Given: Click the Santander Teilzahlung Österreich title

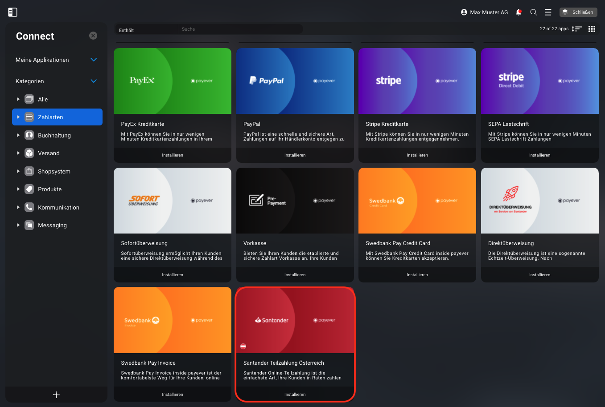Looking at the screenshot, I should [284, 363].
